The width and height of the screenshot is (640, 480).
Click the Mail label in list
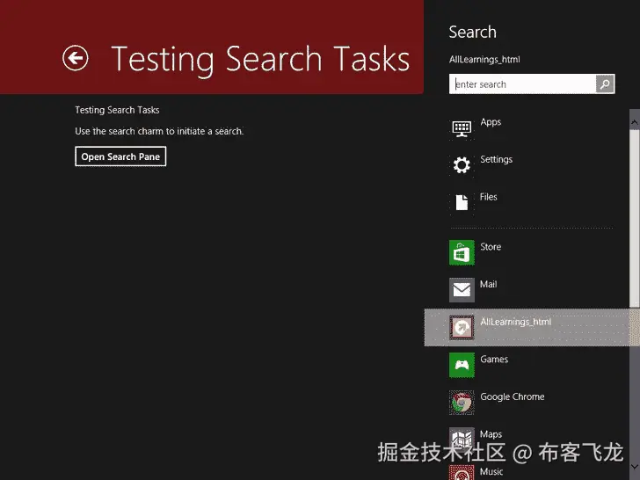pyautogui.click(x=489, y=284)
